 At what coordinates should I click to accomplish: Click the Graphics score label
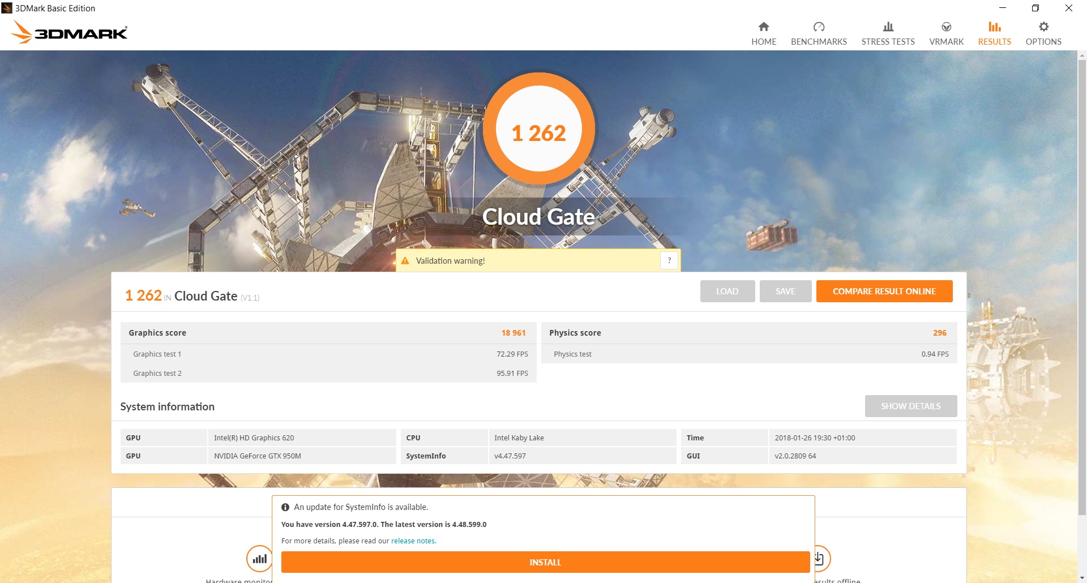[x=157, y=333]
